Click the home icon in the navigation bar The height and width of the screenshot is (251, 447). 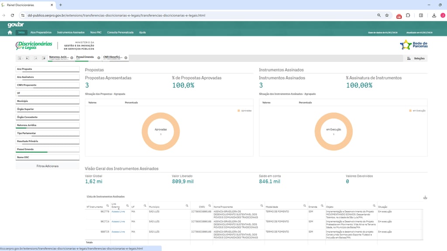(x=10, y=32)
